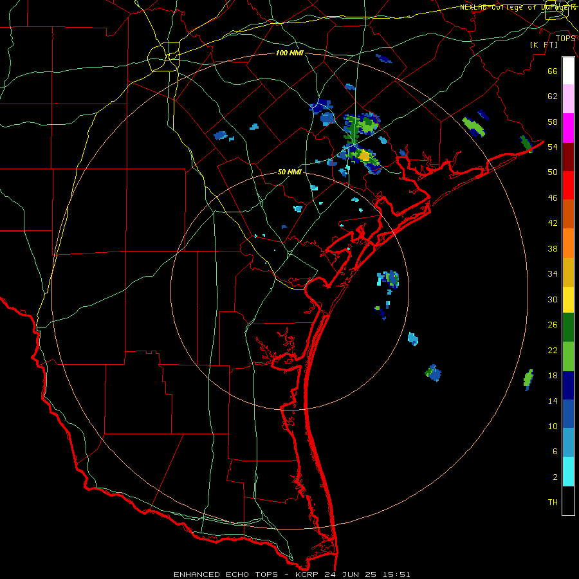Click the legend value "50"

[x=553, y=172]
